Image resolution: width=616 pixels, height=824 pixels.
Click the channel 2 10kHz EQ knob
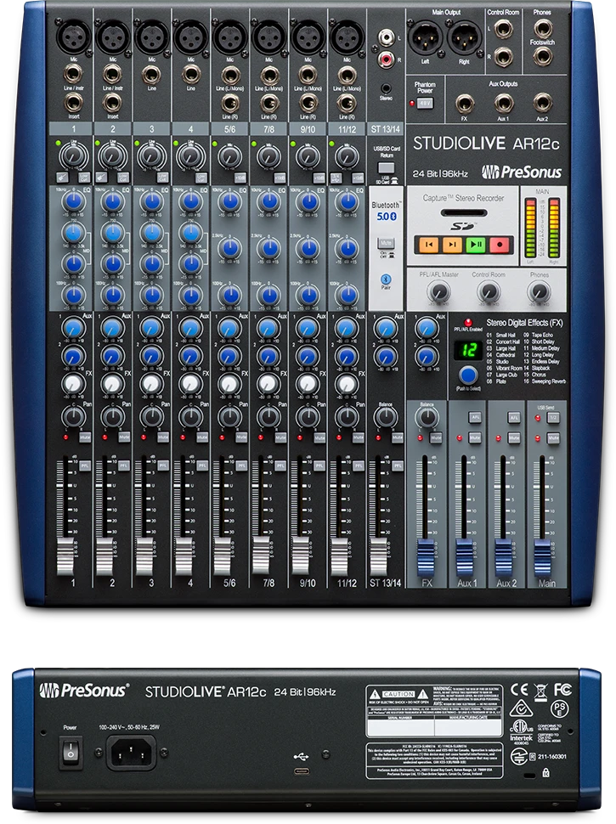pos(112,201)
